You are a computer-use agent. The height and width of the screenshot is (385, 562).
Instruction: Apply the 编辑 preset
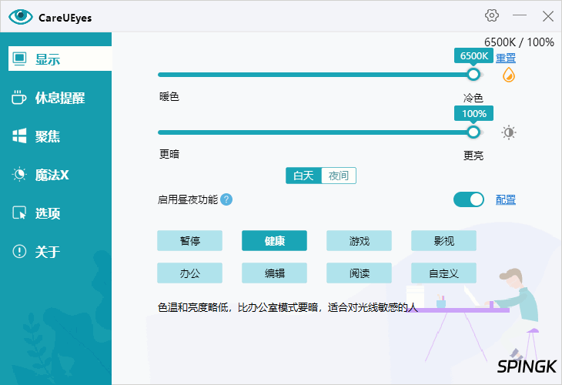(274, 273)
